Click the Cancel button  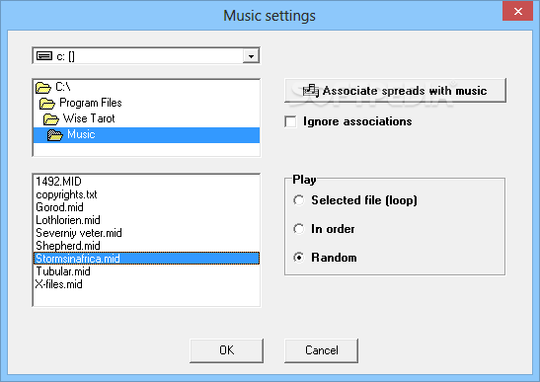point(321,350)
